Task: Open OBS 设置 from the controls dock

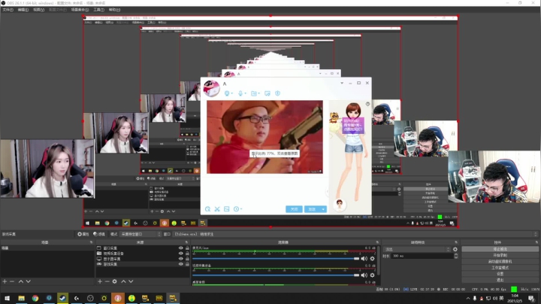Action: [x=500, y=274]
